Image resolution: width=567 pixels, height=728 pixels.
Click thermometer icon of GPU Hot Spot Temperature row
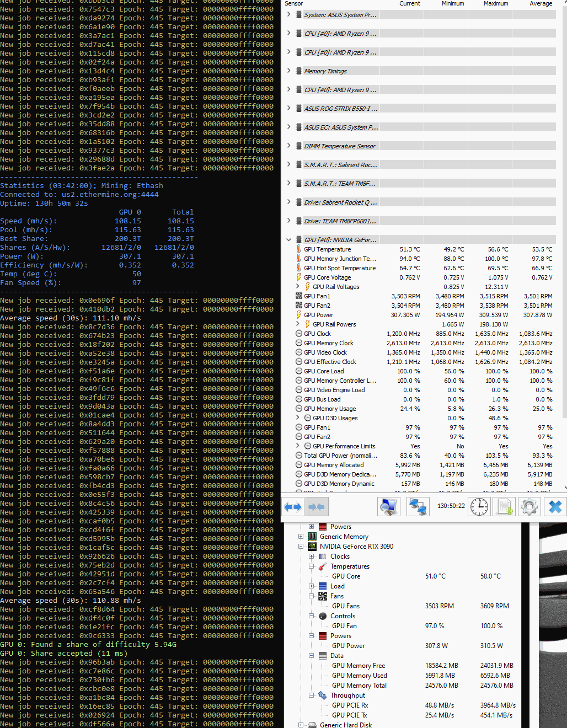[299, 268]
